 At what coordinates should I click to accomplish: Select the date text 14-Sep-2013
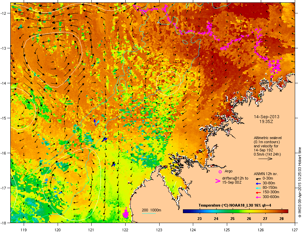[266, 117]
